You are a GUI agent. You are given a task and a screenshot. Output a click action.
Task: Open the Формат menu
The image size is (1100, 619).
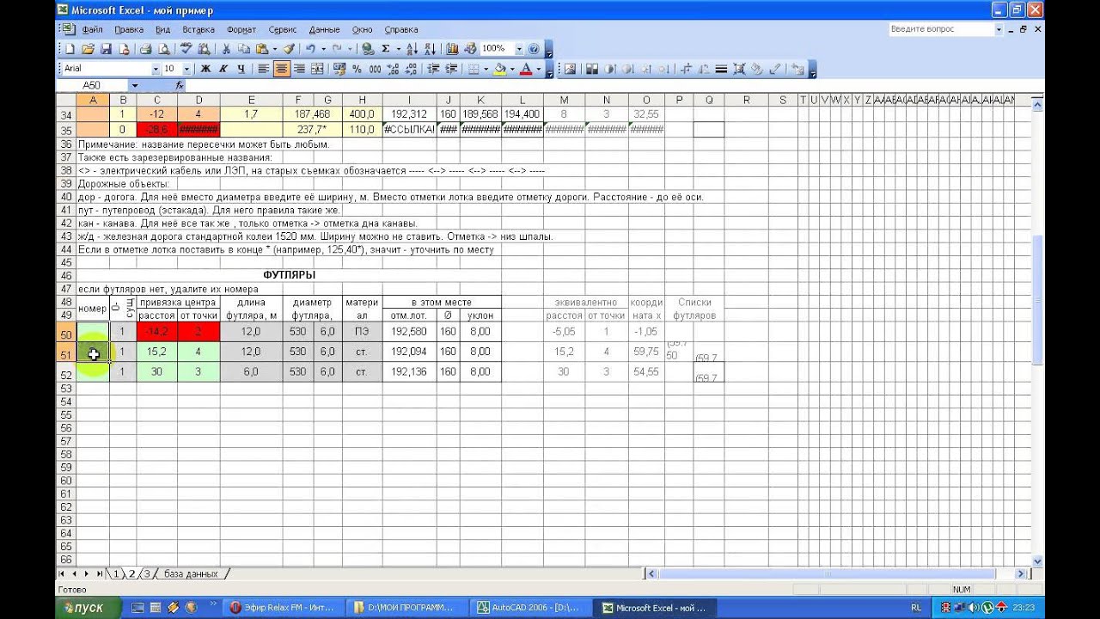[241, 29]
